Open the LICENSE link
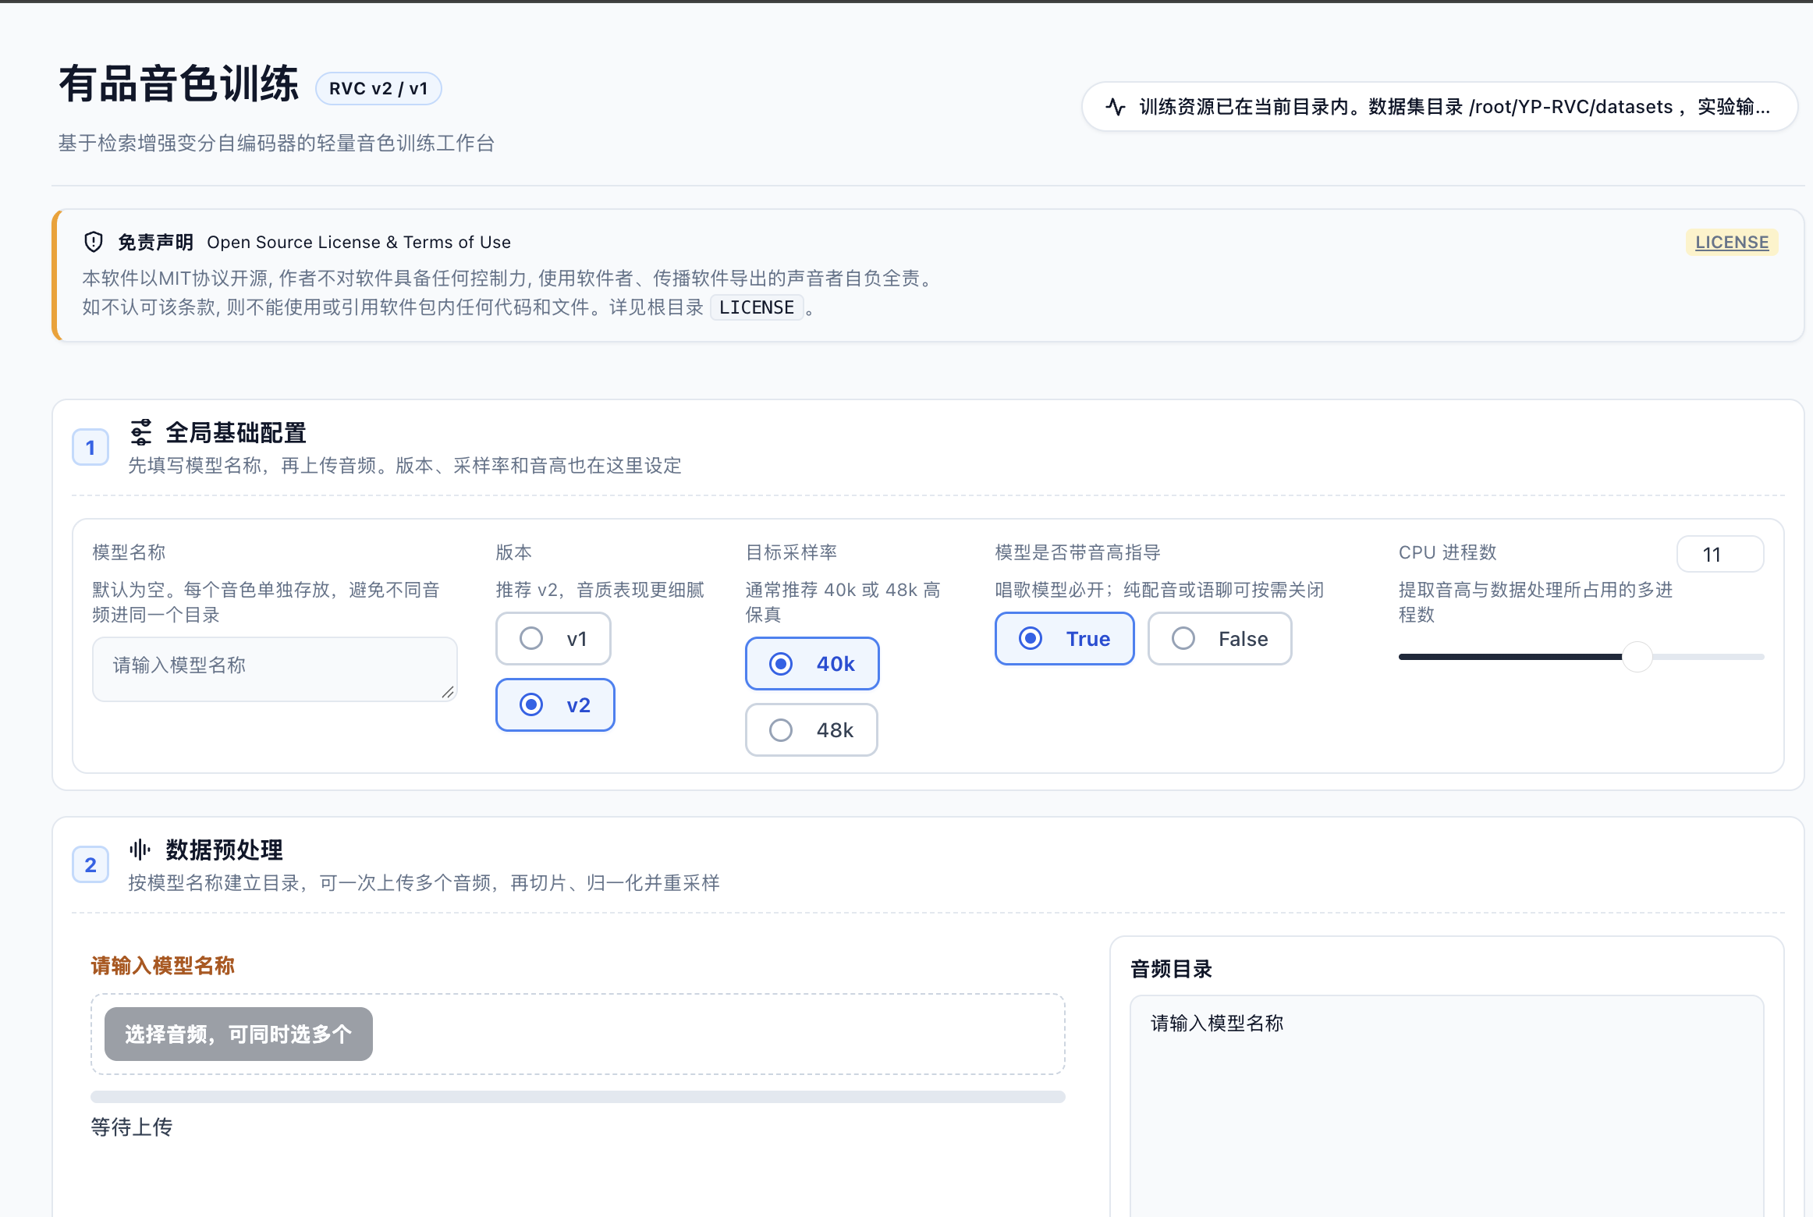This screenshot has height=1217, width=1813. [1732, 243]
